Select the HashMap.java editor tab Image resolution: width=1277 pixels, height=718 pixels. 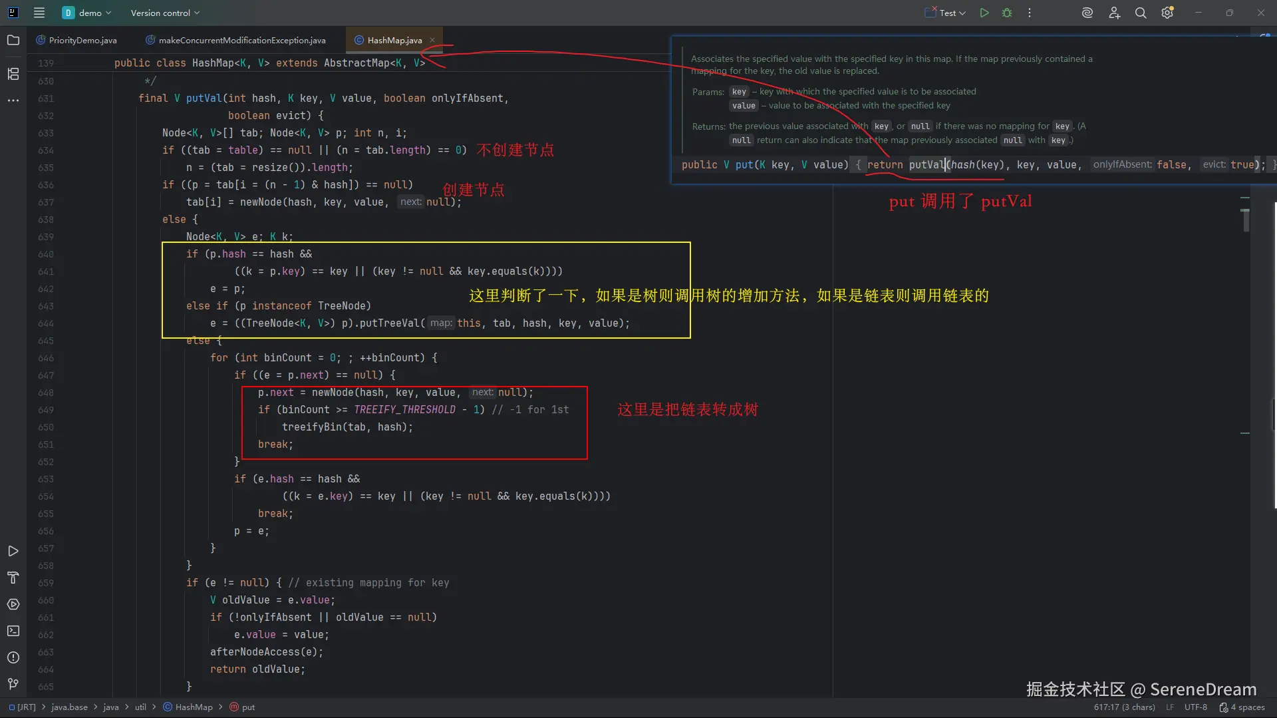click(x=394, y=40)
